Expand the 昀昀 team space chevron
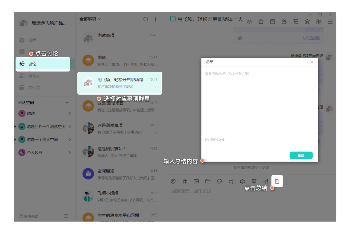The width and height of the screenshot is (350, 228). point(70,113)
